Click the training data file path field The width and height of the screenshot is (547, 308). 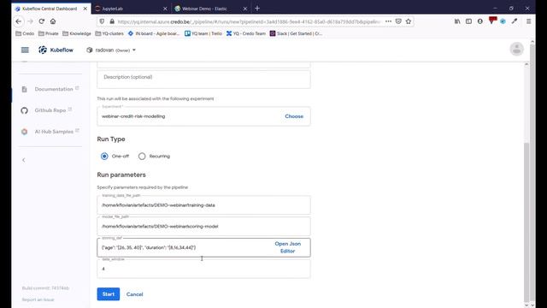tap(203, 205)
